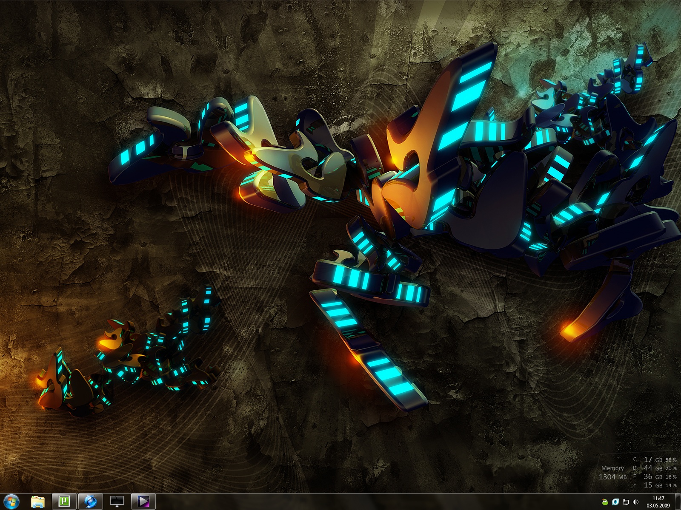This screenshot has height=510, width=681.
Task: Click the Memory label in the widget
Action: tap(612, 468)
